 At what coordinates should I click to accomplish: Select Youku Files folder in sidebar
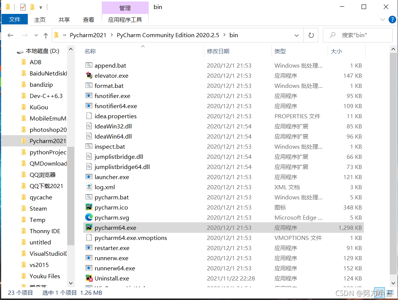pos(45,276)
